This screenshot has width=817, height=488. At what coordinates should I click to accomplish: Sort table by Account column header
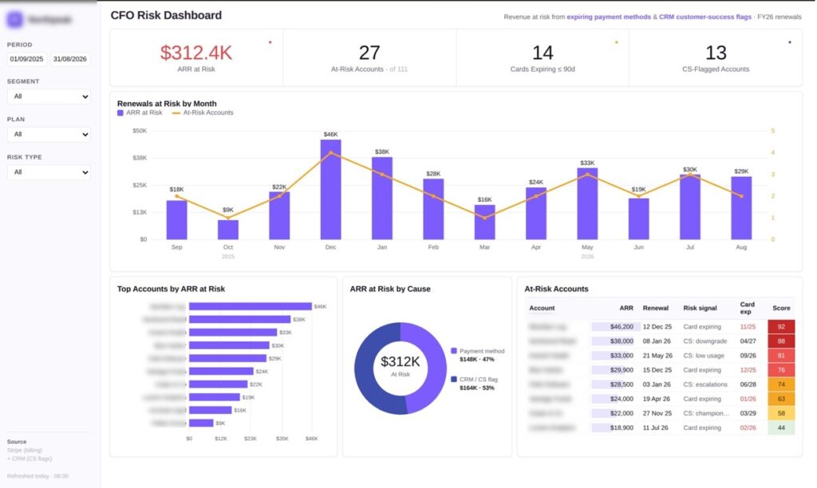tap(542, 308)
